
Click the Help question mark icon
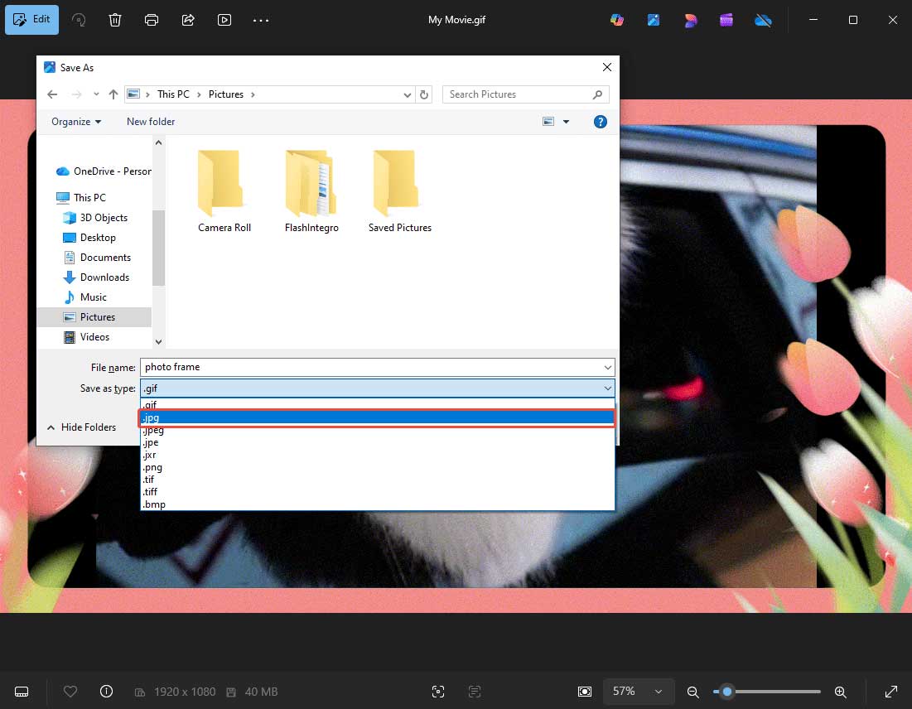tap(600, 121)
